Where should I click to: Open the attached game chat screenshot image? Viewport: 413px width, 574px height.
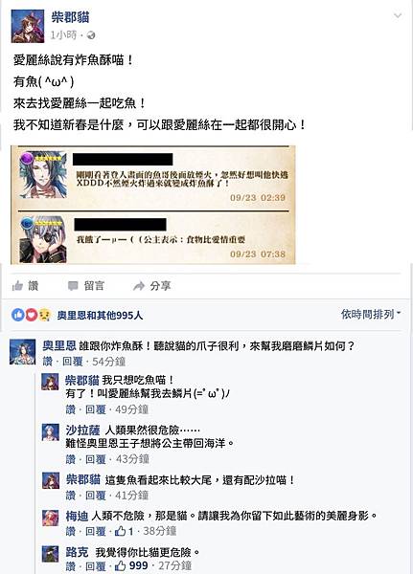tap(153, 205)
